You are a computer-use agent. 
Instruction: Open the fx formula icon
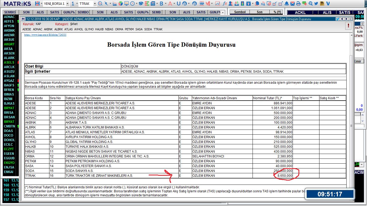click(x=225, y=3)
